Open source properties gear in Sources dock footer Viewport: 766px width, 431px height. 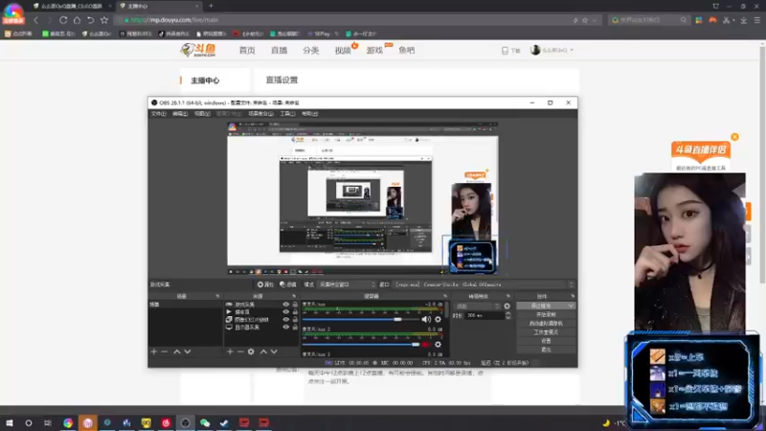[251, 352]
